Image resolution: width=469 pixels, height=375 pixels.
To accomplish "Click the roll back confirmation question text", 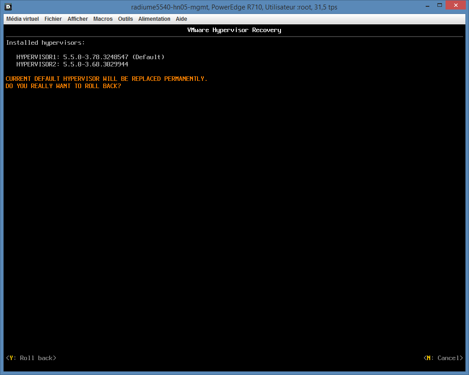I will 63,86.
